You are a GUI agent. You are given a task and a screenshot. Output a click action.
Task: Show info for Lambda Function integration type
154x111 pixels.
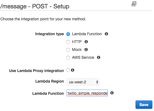tap(106, 34)
